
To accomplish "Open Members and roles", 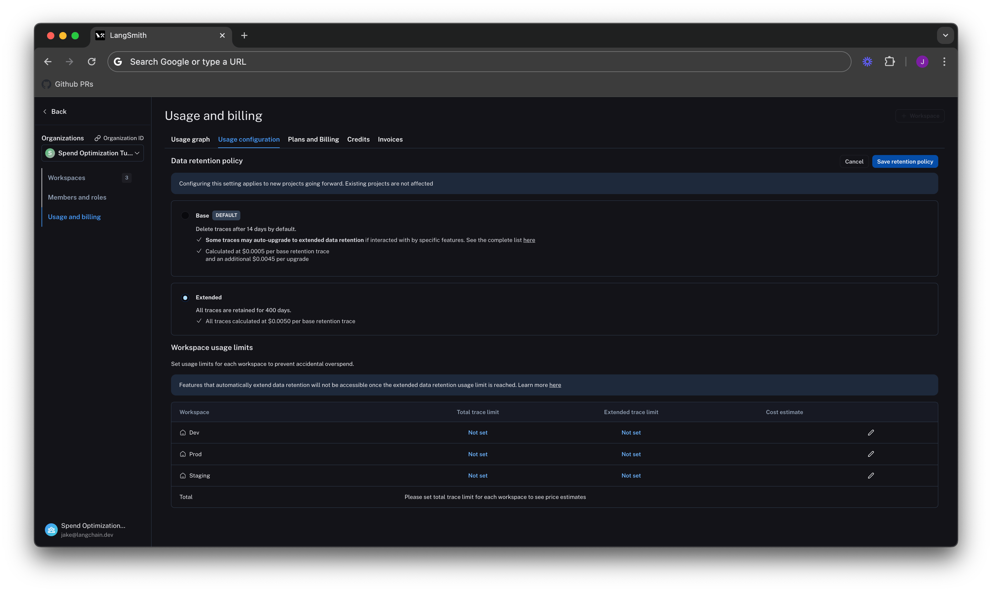I will click(x=77, y=197).
